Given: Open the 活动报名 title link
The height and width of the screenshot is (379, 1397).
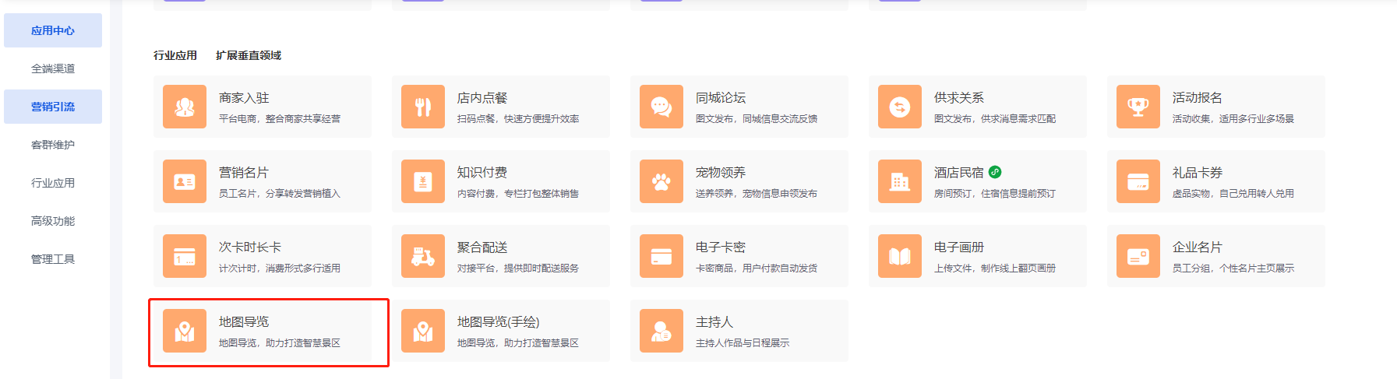Looking at the screenshot, I should click(1198, 98).
